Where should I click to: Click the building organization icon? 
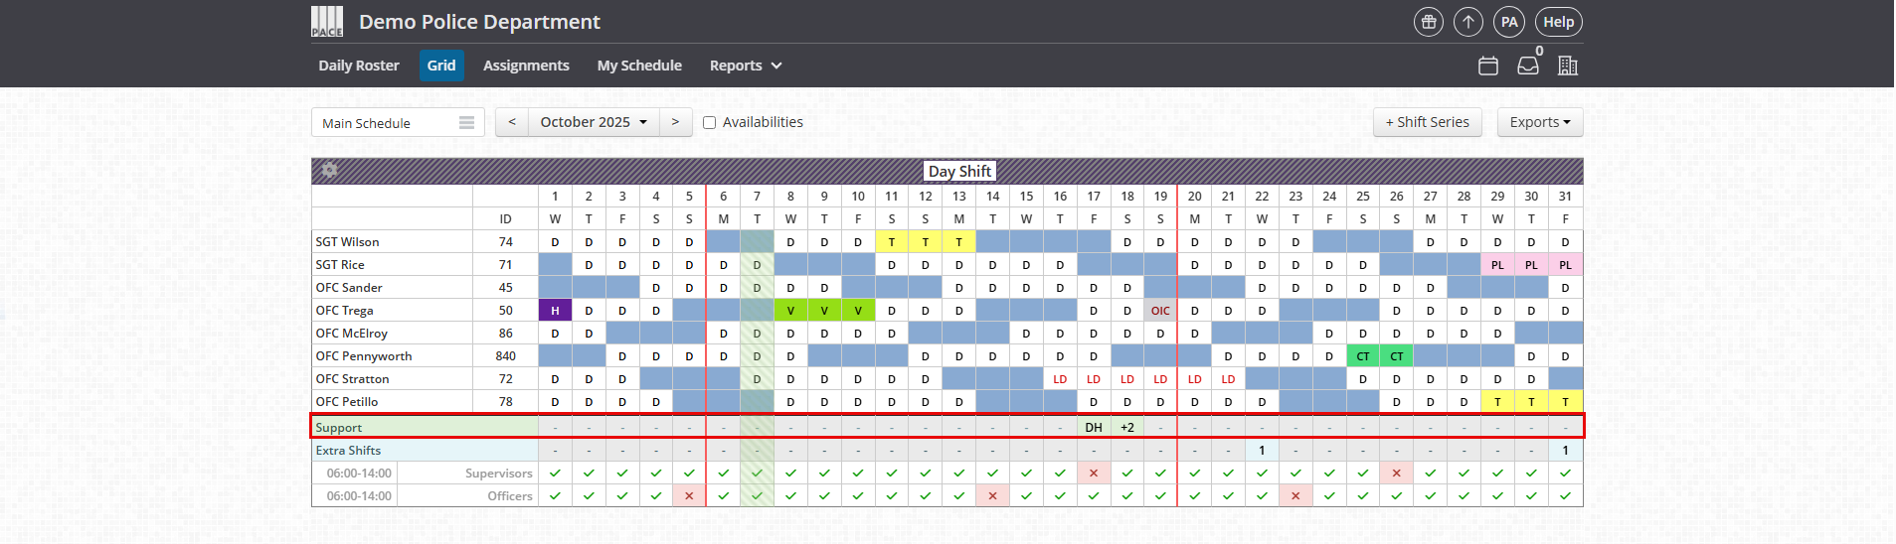coord(1568,66)
